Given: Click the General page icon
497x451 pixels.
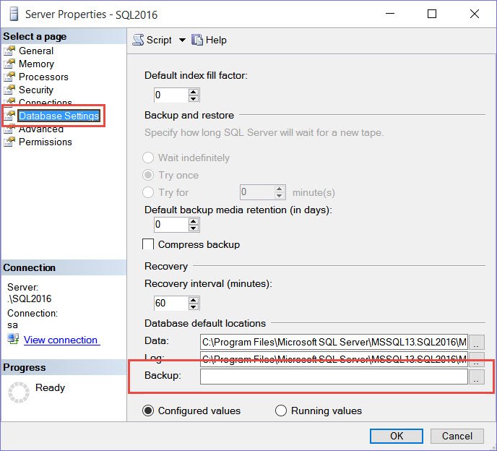Looking at the screenshot, I should point(9,51).
